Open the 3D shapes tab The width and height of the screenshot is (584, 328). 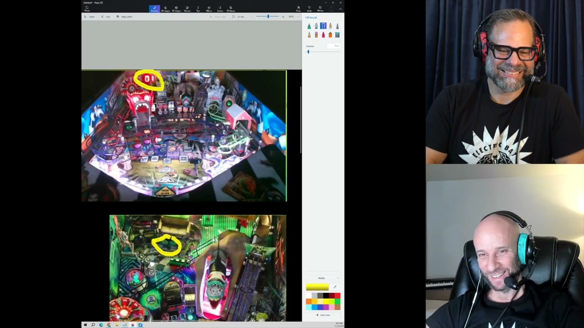pyautogui.click(x=176, y=9)
